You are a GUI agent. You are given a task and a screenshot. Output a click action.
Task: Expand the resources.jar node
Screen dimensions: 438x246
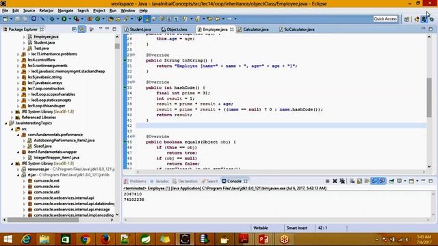pyautogui.click(x=18, y=169)
